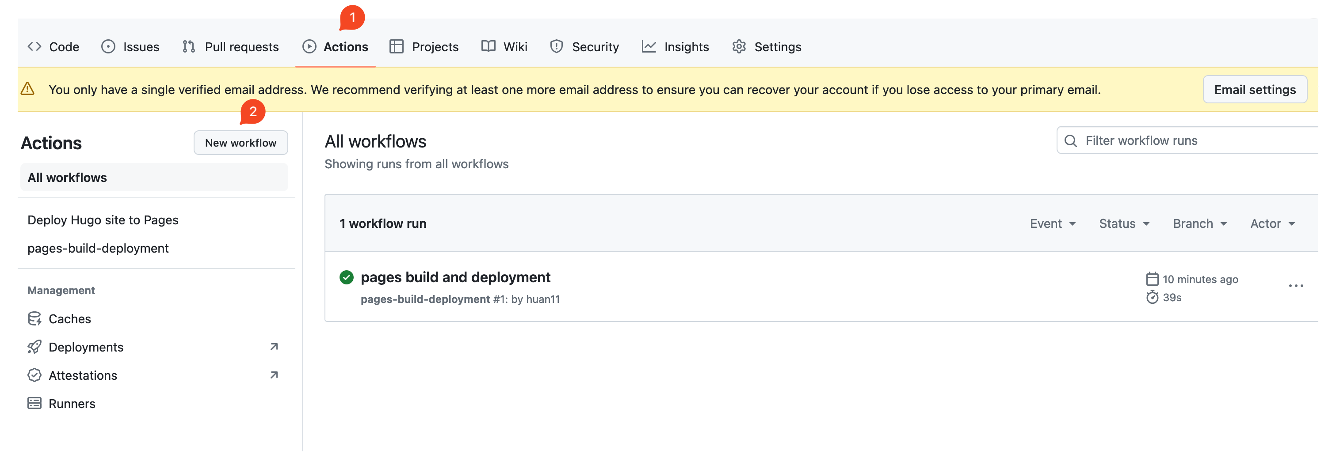Open the Email settings button

[x=1255, y=90]
